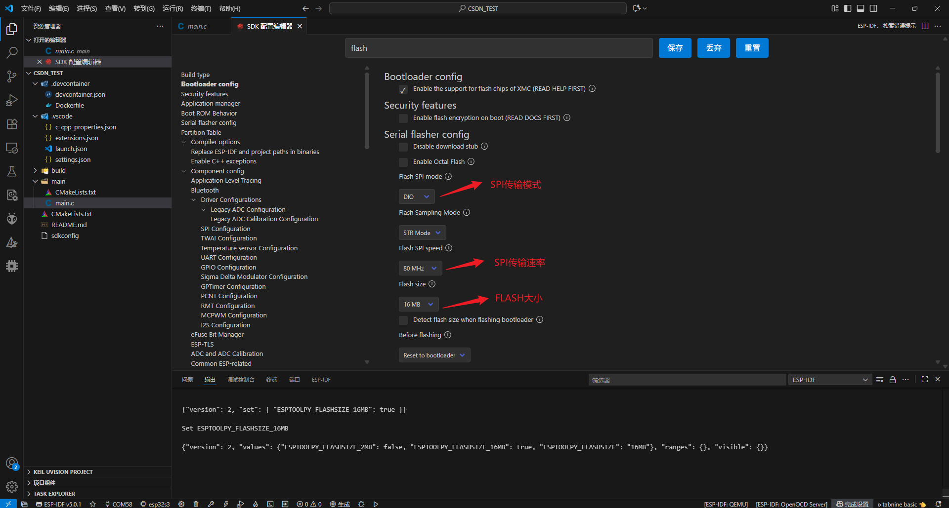Check Detect flash size when flashing bootloader

point(403,320)
